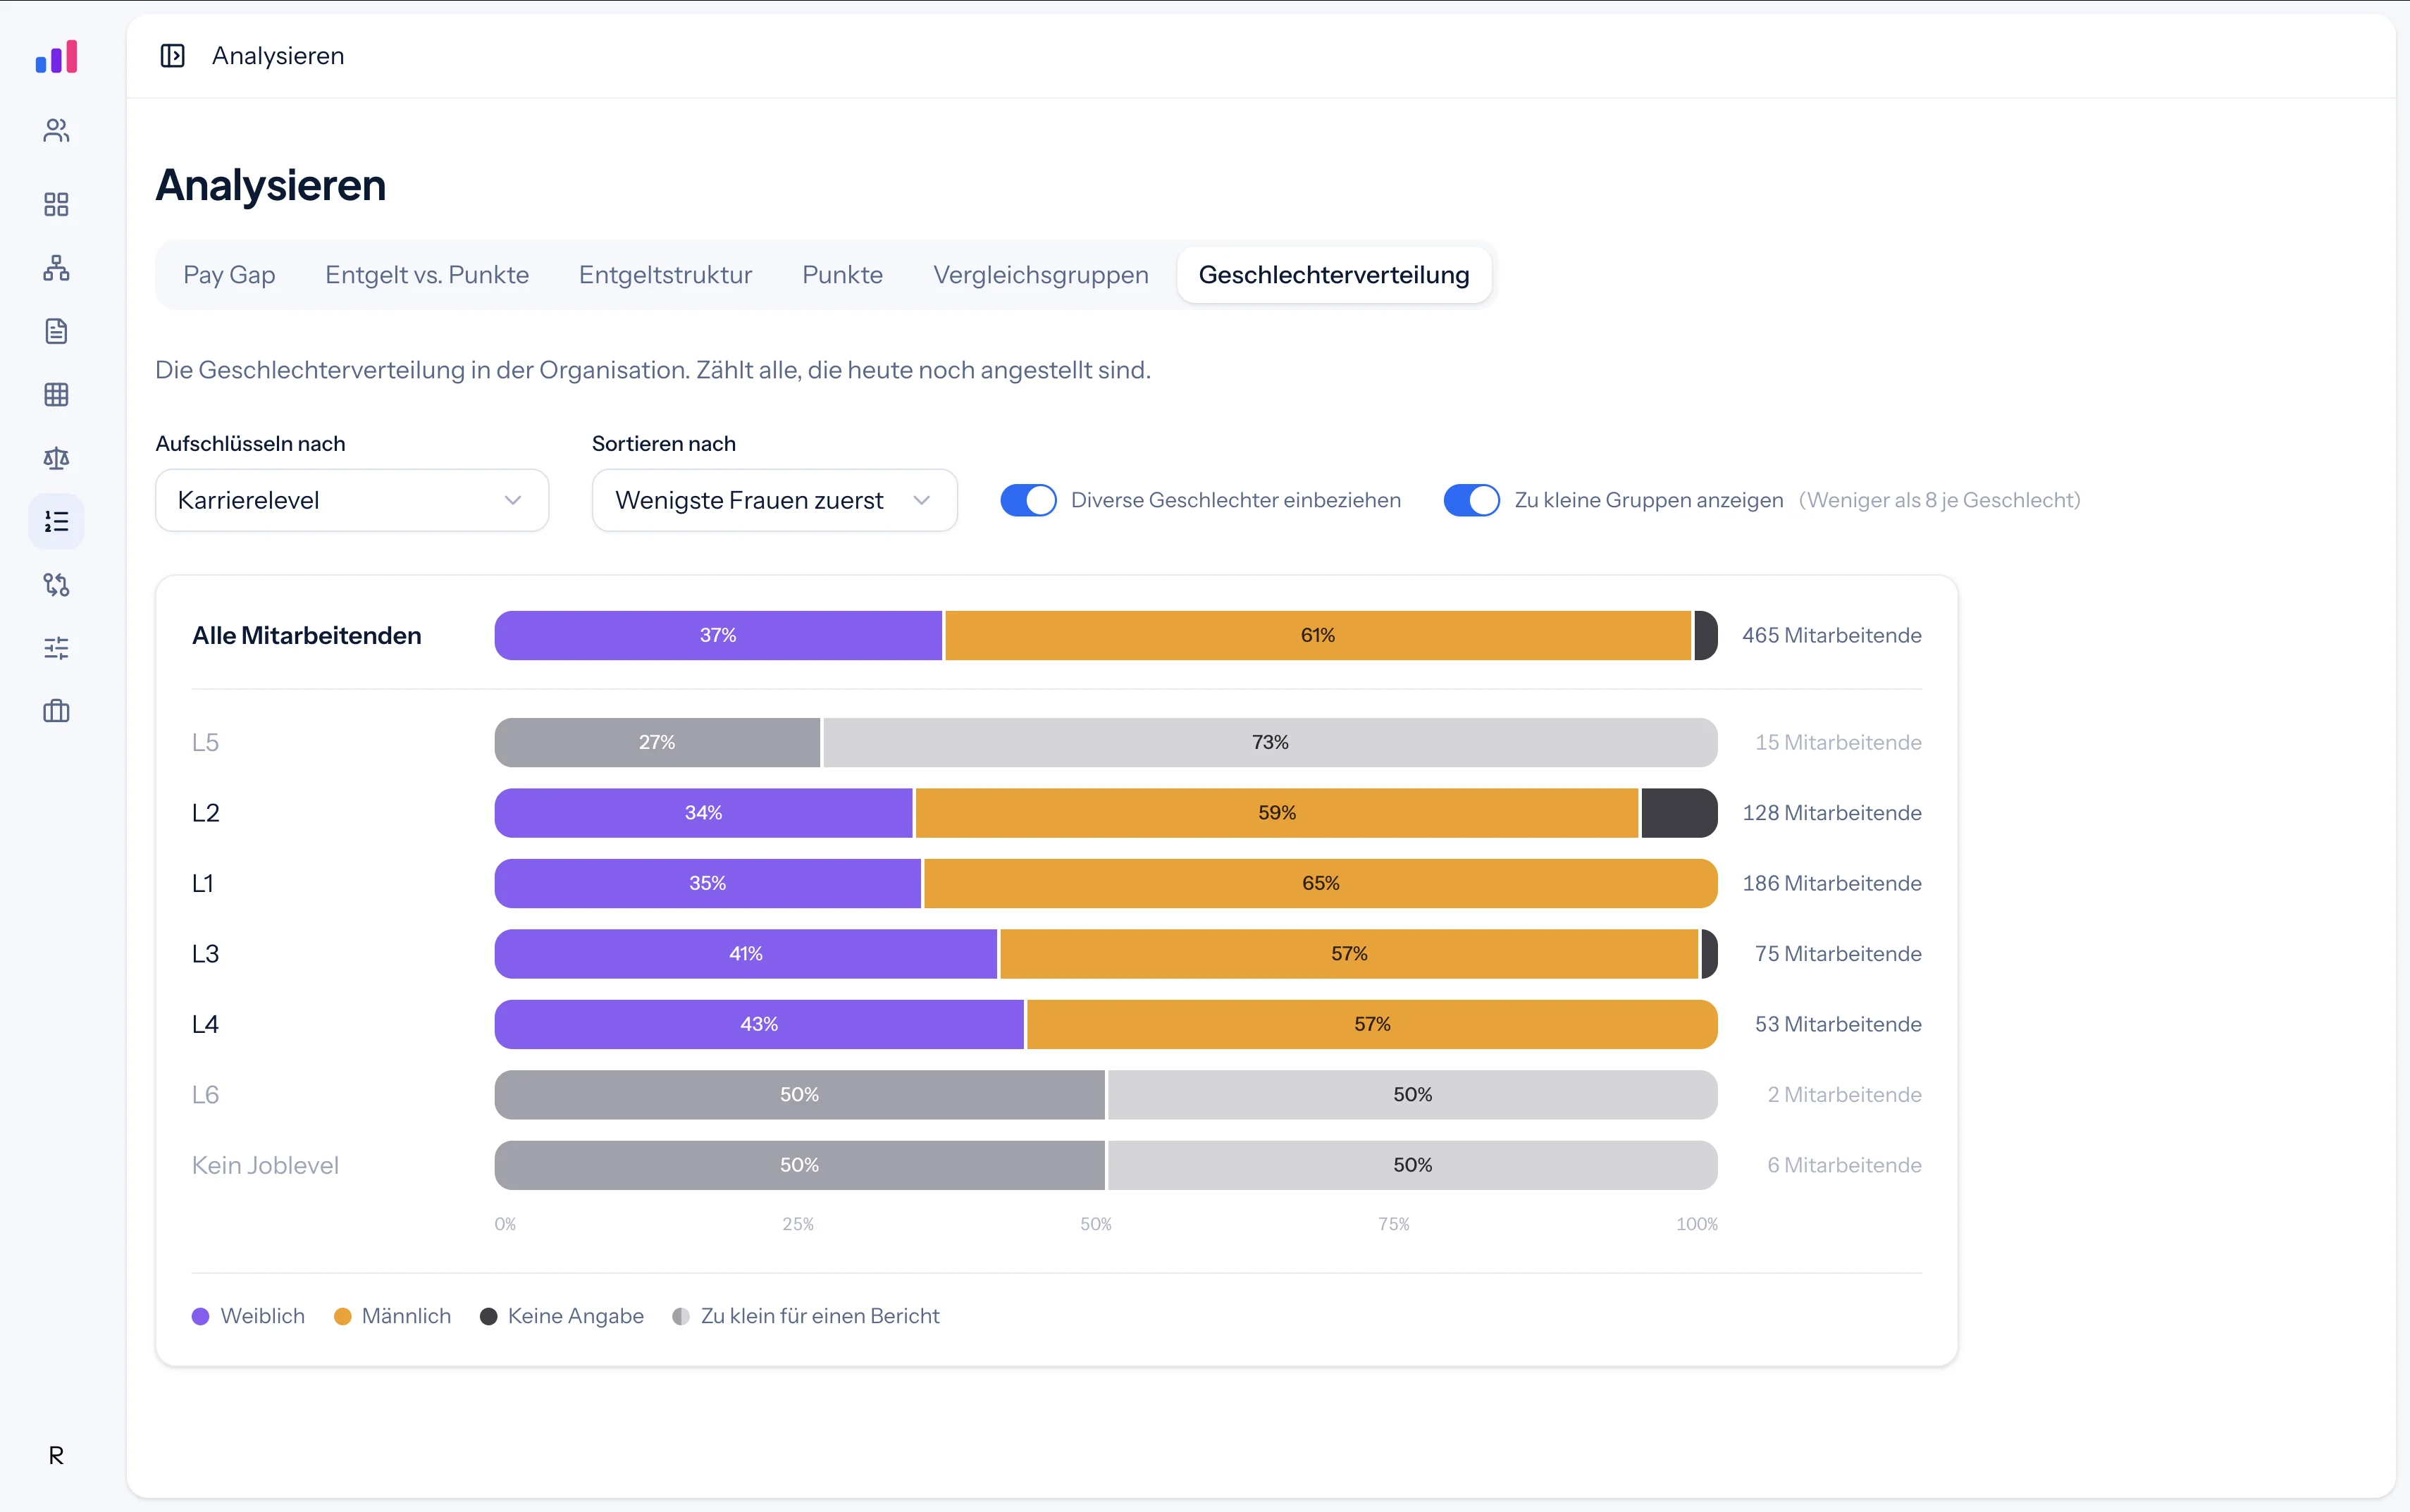Screen dimensions: 2410x1512
Task: Open the briefcase sidebar icon
Action: [x=56, y=711]
